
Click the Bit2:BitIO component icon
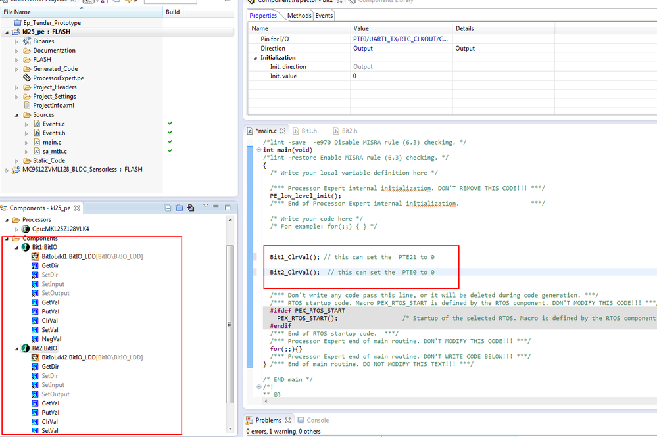26,348
